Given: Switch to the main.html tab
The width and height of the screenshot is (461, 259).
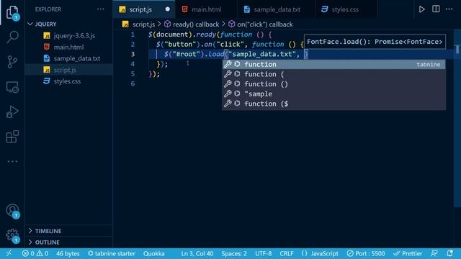Looking at the screenshot, I should click(x=207, y=9).
